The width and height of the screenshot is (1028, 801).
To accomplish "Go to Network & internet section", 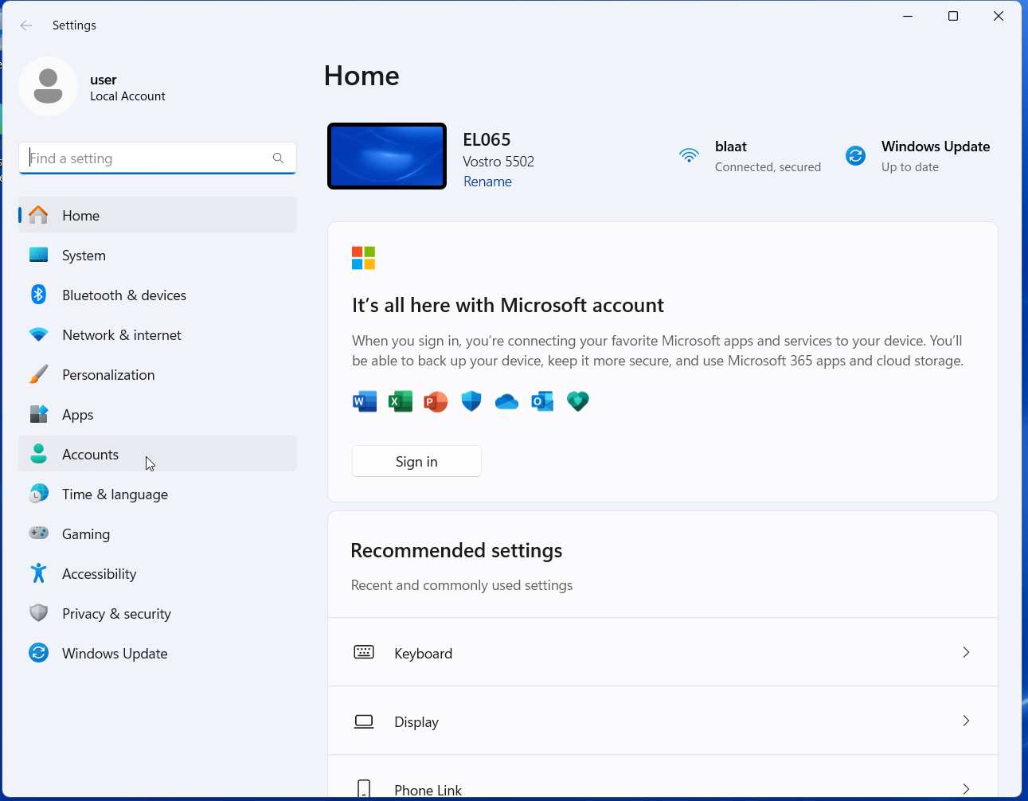I will pyautogui.click(x=121, y=335).
